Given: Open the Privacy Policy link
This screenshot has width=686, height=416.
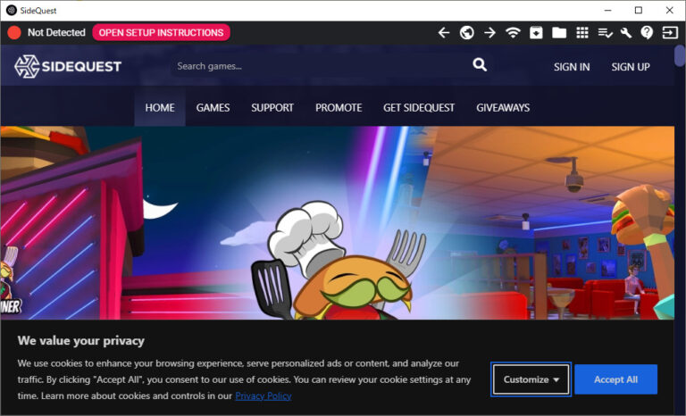Looking at the screenshot, I should tap(263, 395).
